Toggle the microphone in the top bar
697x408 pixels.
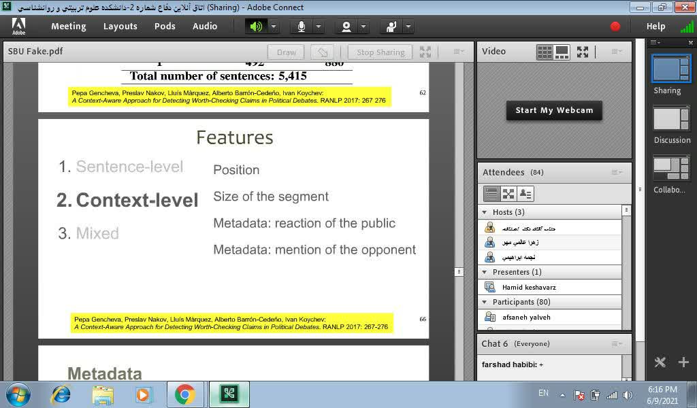coord(301,27)
